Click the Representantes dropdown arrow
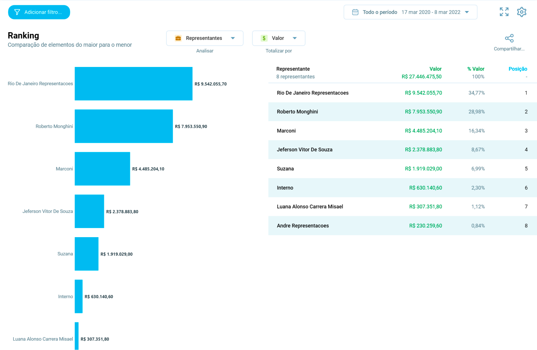Viewport: 537px width, 350px height. point(233,38)
